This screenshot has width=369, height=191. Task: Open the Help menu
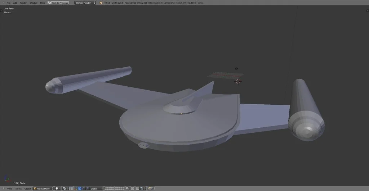[x=43, y=3]
